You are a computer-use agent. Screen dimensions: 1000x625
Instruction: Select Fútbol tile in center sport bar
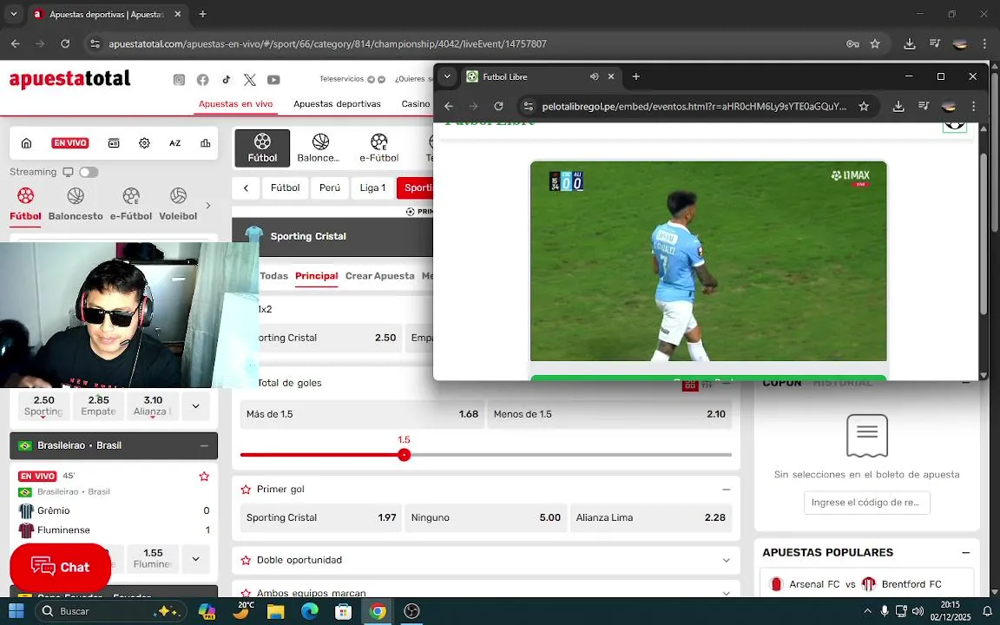(x=262, y=148)
